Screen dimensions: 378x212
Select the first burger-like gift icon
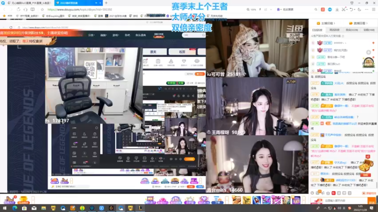237,200
